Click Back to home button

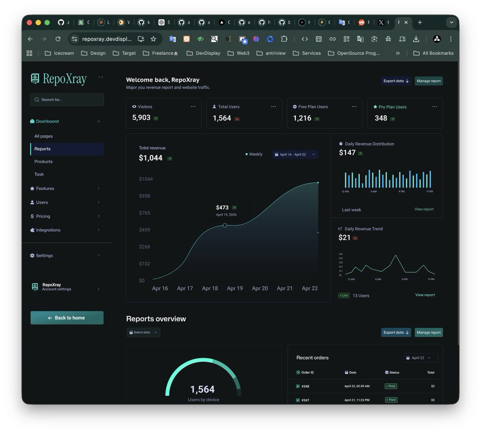(67, 318)
